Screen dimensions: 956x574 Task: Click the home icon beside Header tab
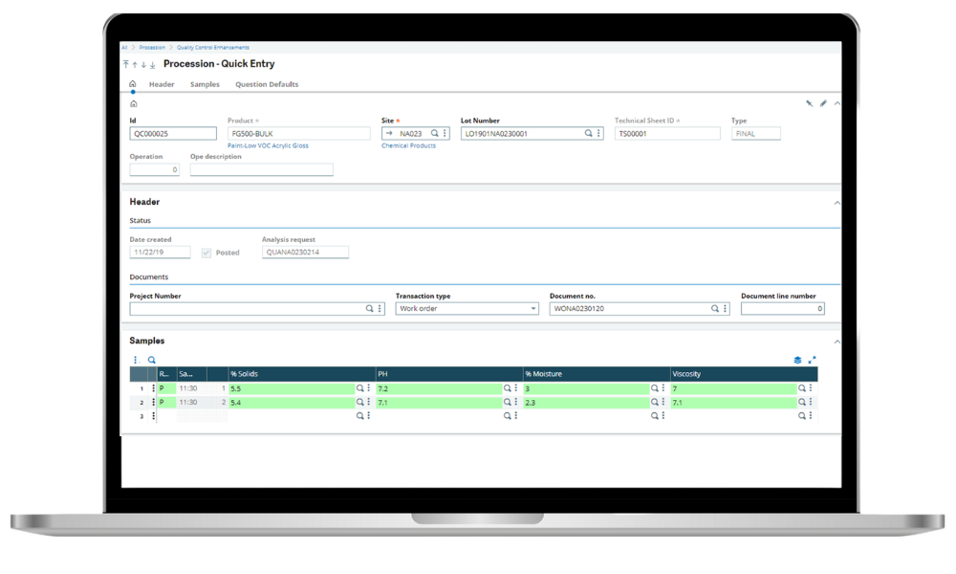click(132, 83)
